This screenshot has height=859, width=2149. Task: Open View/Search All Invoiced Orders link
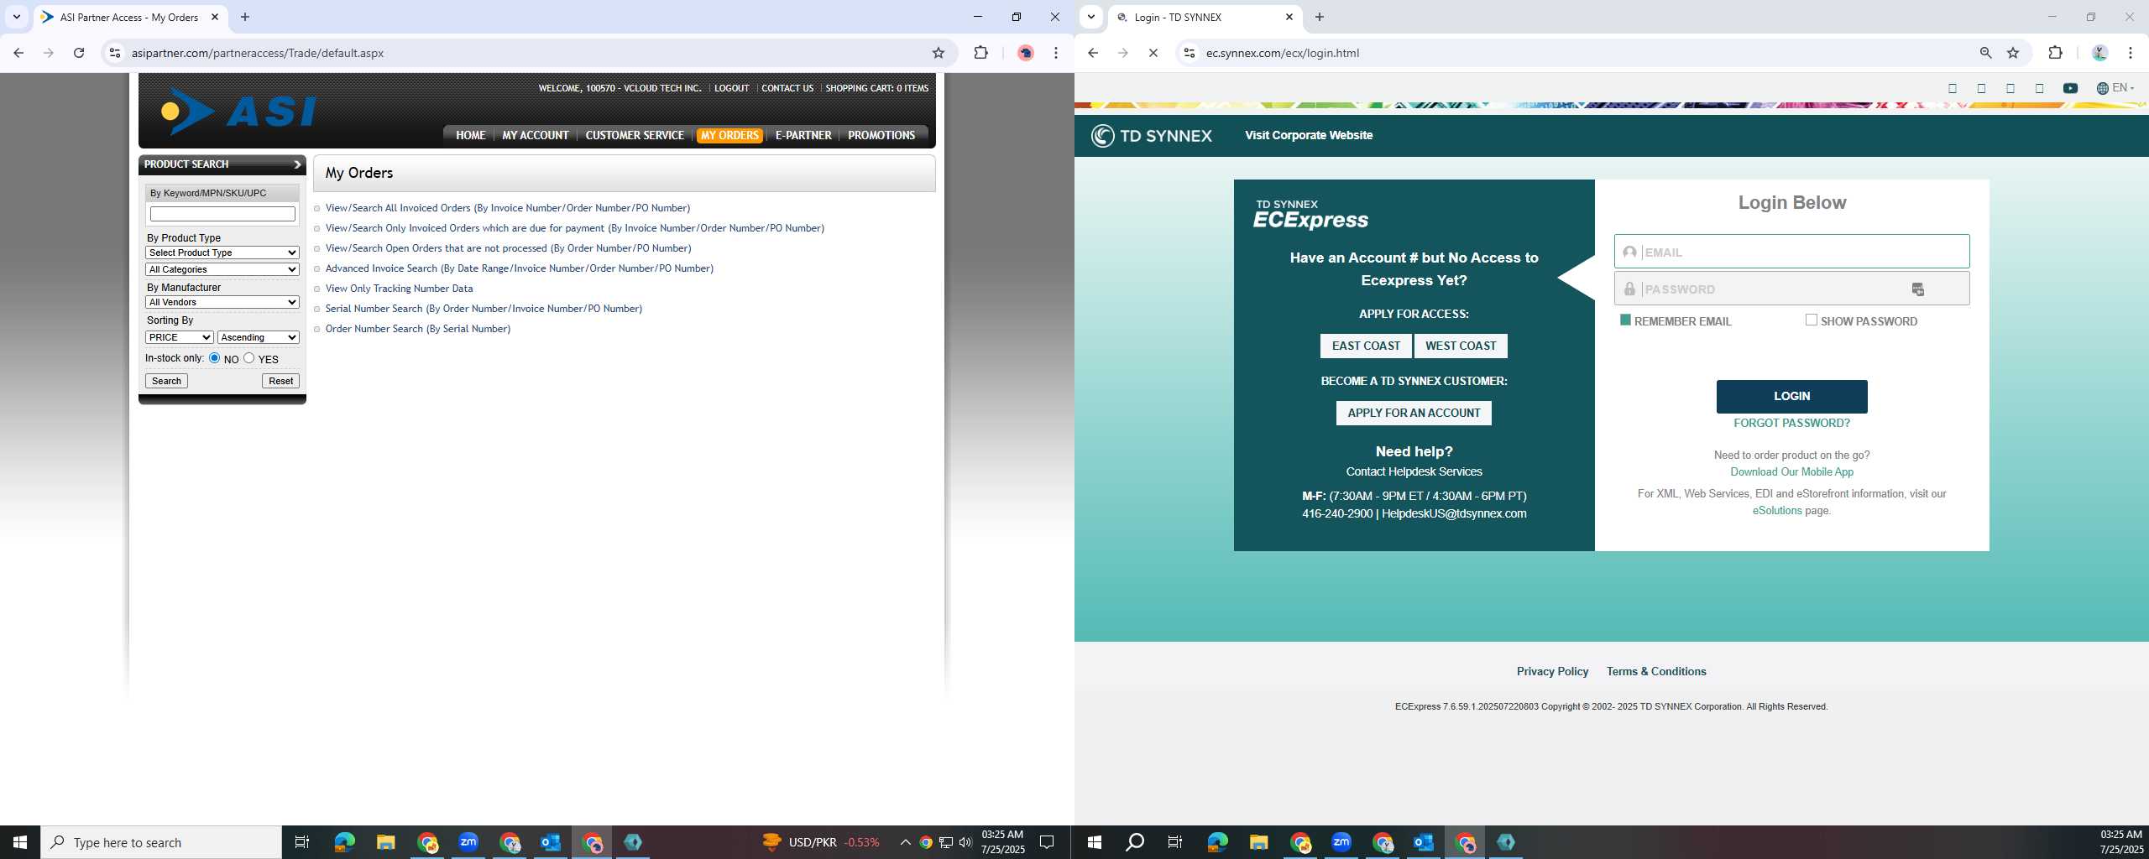(x=508, y=208)
